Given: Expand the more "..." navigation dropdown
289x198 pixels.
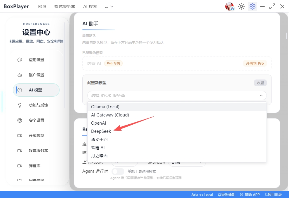Looking at the screenshot, I should pos(109,7).
